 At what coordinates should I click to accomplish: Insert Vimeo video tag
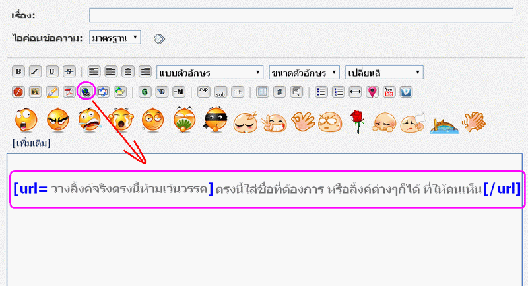click(x=406, y=92)
